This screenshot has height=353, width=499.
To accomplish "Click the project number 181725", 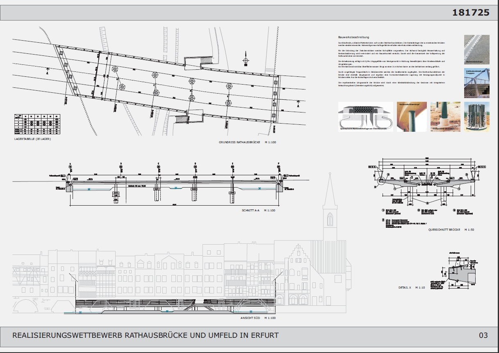I will [471, 12].
